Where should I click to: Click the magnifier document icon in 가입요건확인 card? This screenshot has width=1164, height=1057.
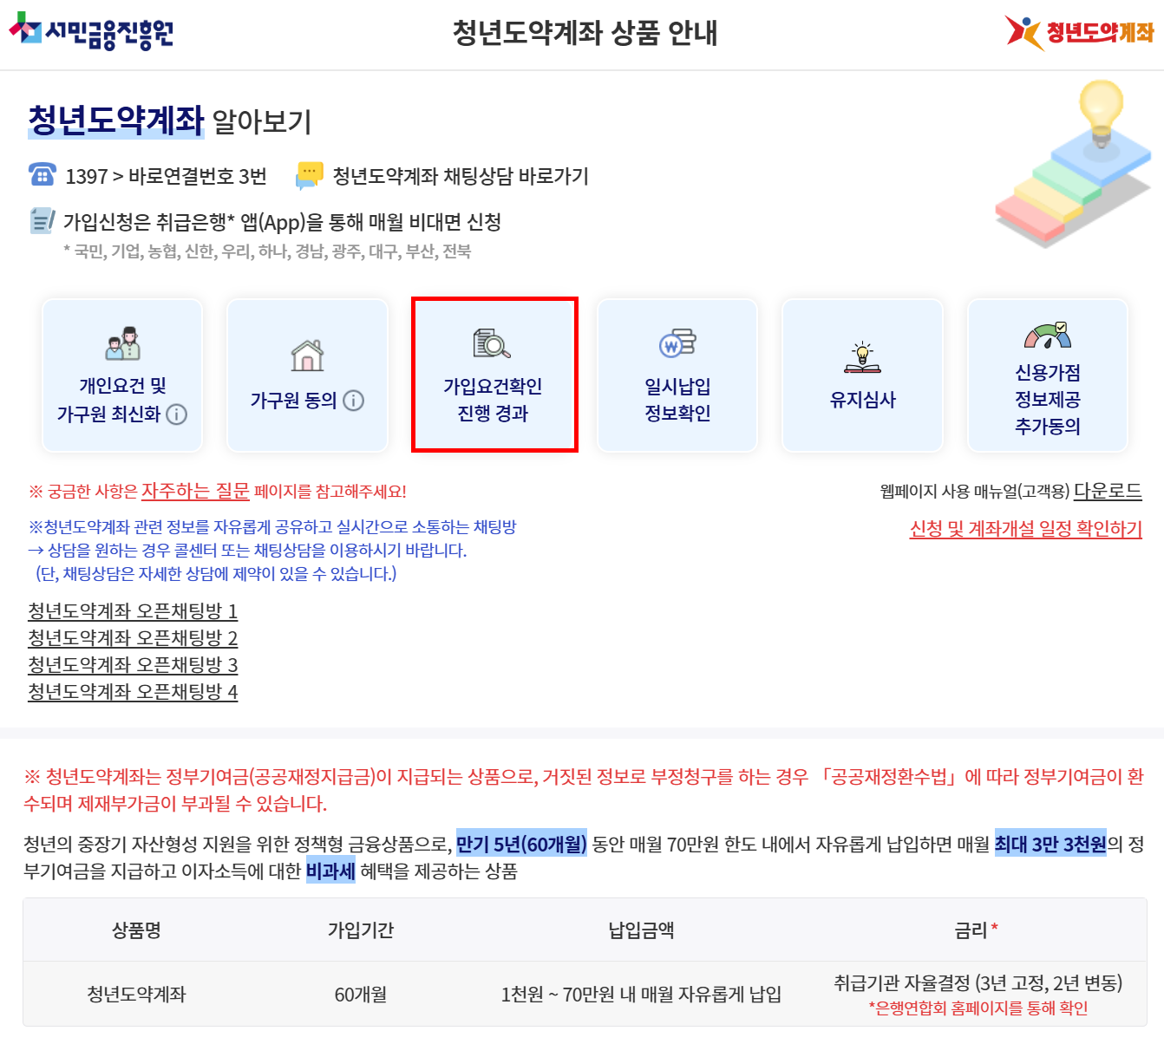[x=492, y=343]
